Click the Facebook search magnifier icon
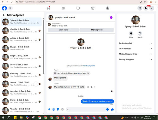Image resolution: width=158 pixels, height=120 pixels. point(10,8)
